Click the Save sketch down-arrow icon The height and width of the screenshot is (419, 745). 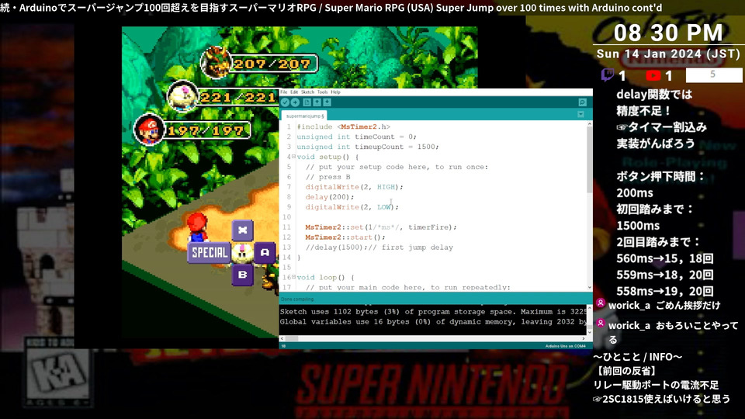(327, 102)
